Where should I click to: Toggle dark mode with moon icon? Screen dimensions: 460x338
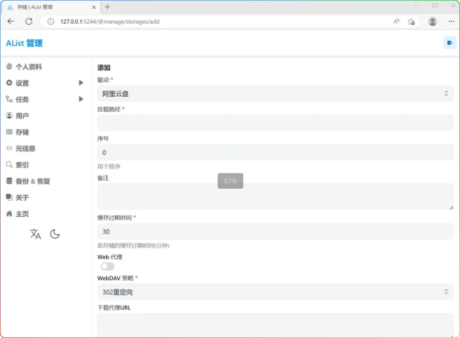55,234
